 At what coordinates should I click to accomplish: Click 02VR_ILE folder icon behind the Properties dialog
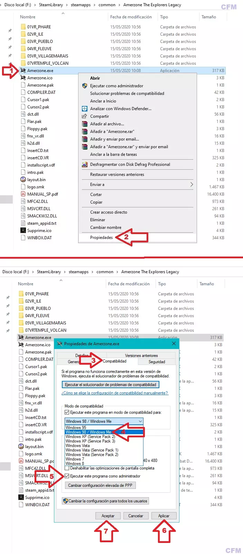pyautogui.click(x=21, y=301)
